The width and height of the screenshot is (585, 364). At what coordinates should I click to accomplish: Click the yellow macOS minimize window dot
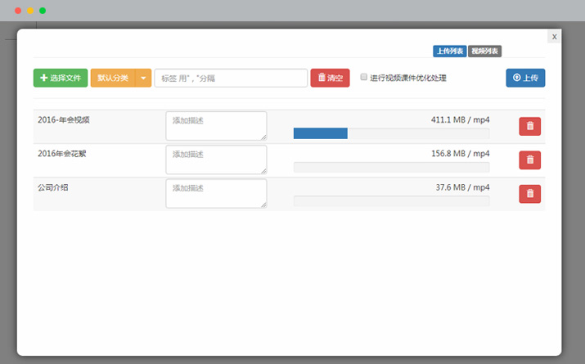30,11
